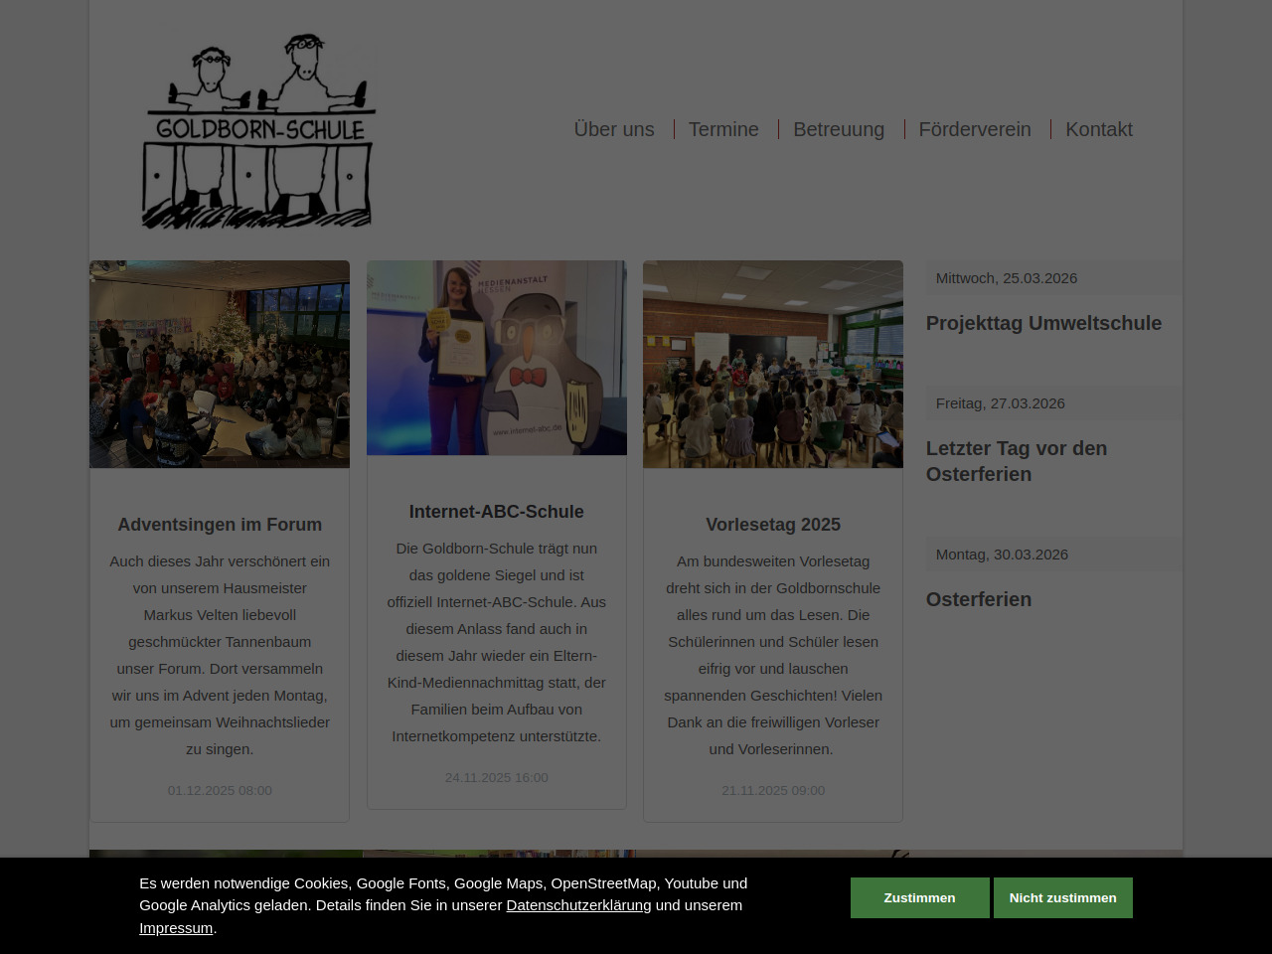Viewport: 1272px width, 954px height.
Task: Open the Förderverein menu item
Action: (x=974, y=129)
